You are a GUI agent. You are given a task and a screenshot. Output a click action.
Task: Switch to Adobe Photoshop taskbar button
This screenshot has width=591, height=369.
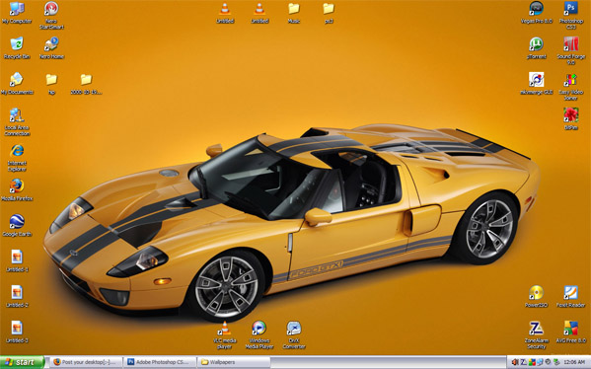160,362
